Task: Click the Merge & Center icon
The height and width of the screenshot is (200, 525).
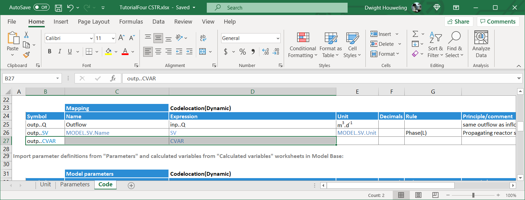Action: coord(203,52)
